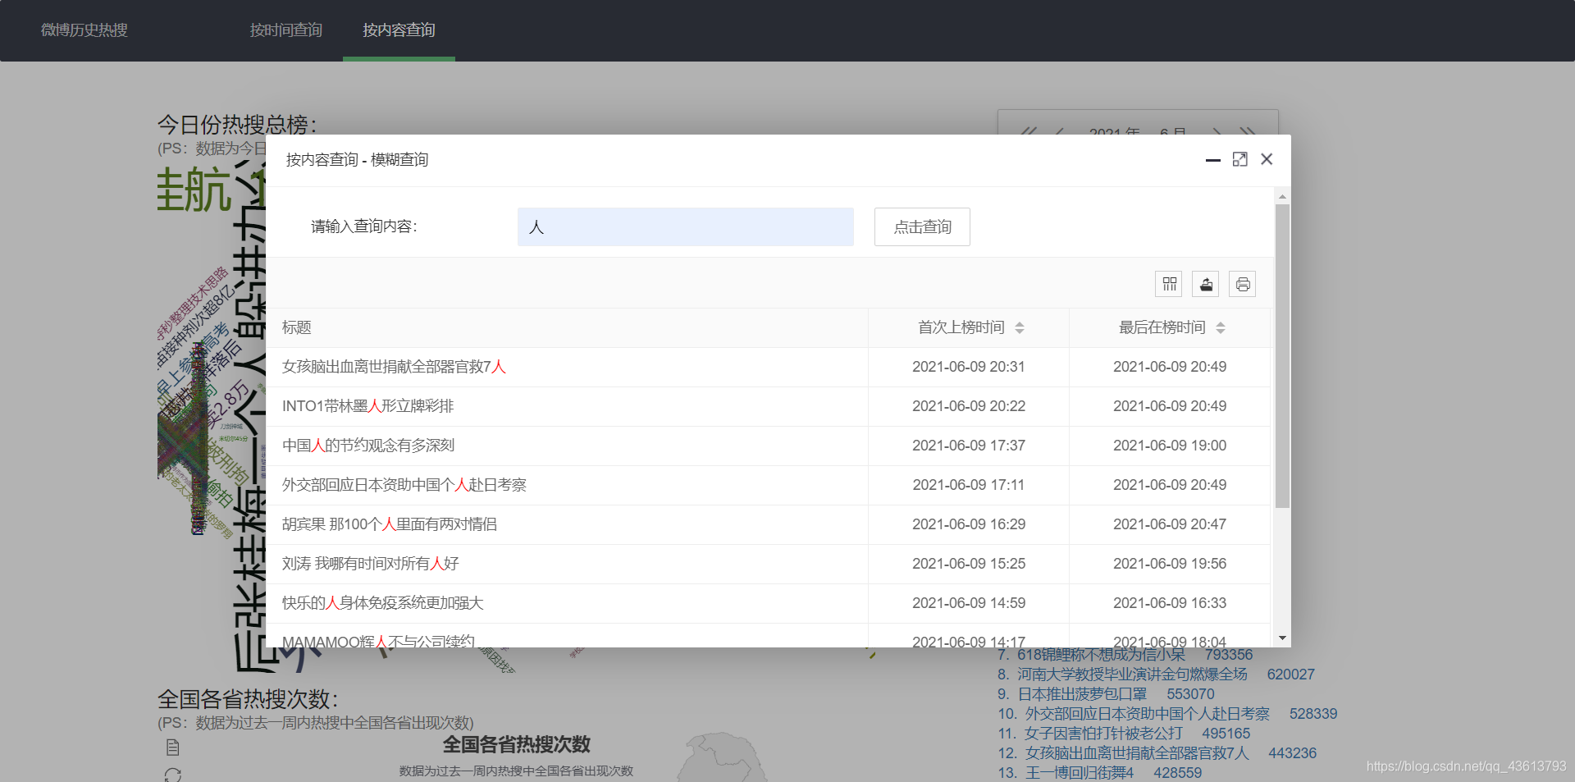Click the 最后在榜时间 column header
This screenshot has width=1575, height=782.
pos(1170,327)
